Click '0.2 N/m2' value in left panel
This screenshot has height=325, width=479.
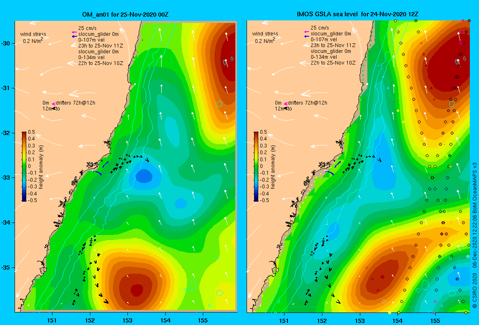33,41
